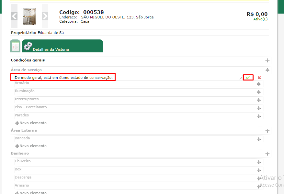The height and width of the screenshot is (194, 284).
Task: Click plus icon on Paredes row
Action: pos(259,116)
